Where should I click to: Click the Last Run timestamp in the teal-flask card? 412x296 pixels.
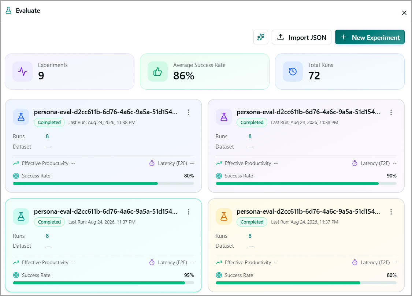pyautogui.click(x=102, y=222)
